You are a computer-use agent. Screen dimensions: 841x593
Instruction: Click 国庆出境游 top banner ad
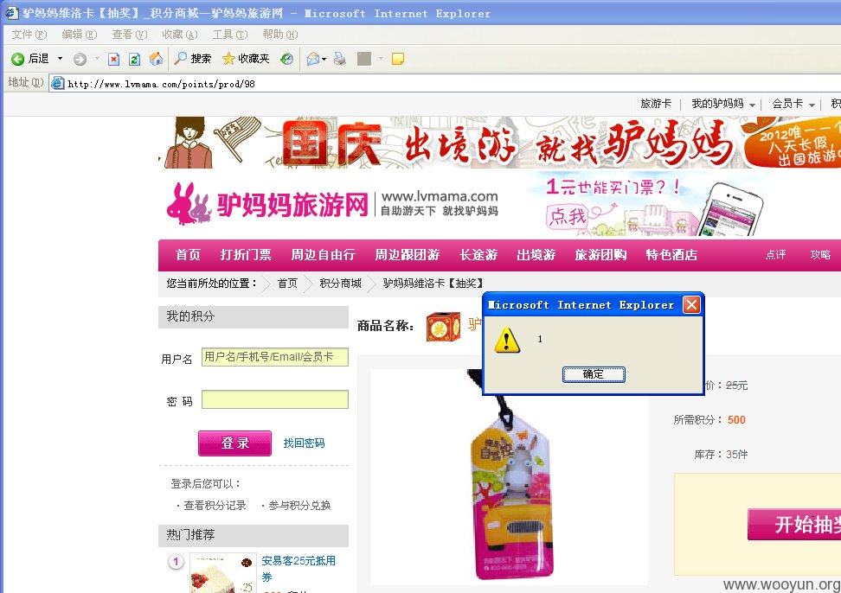pyautogui.click(x=500, y=143)
